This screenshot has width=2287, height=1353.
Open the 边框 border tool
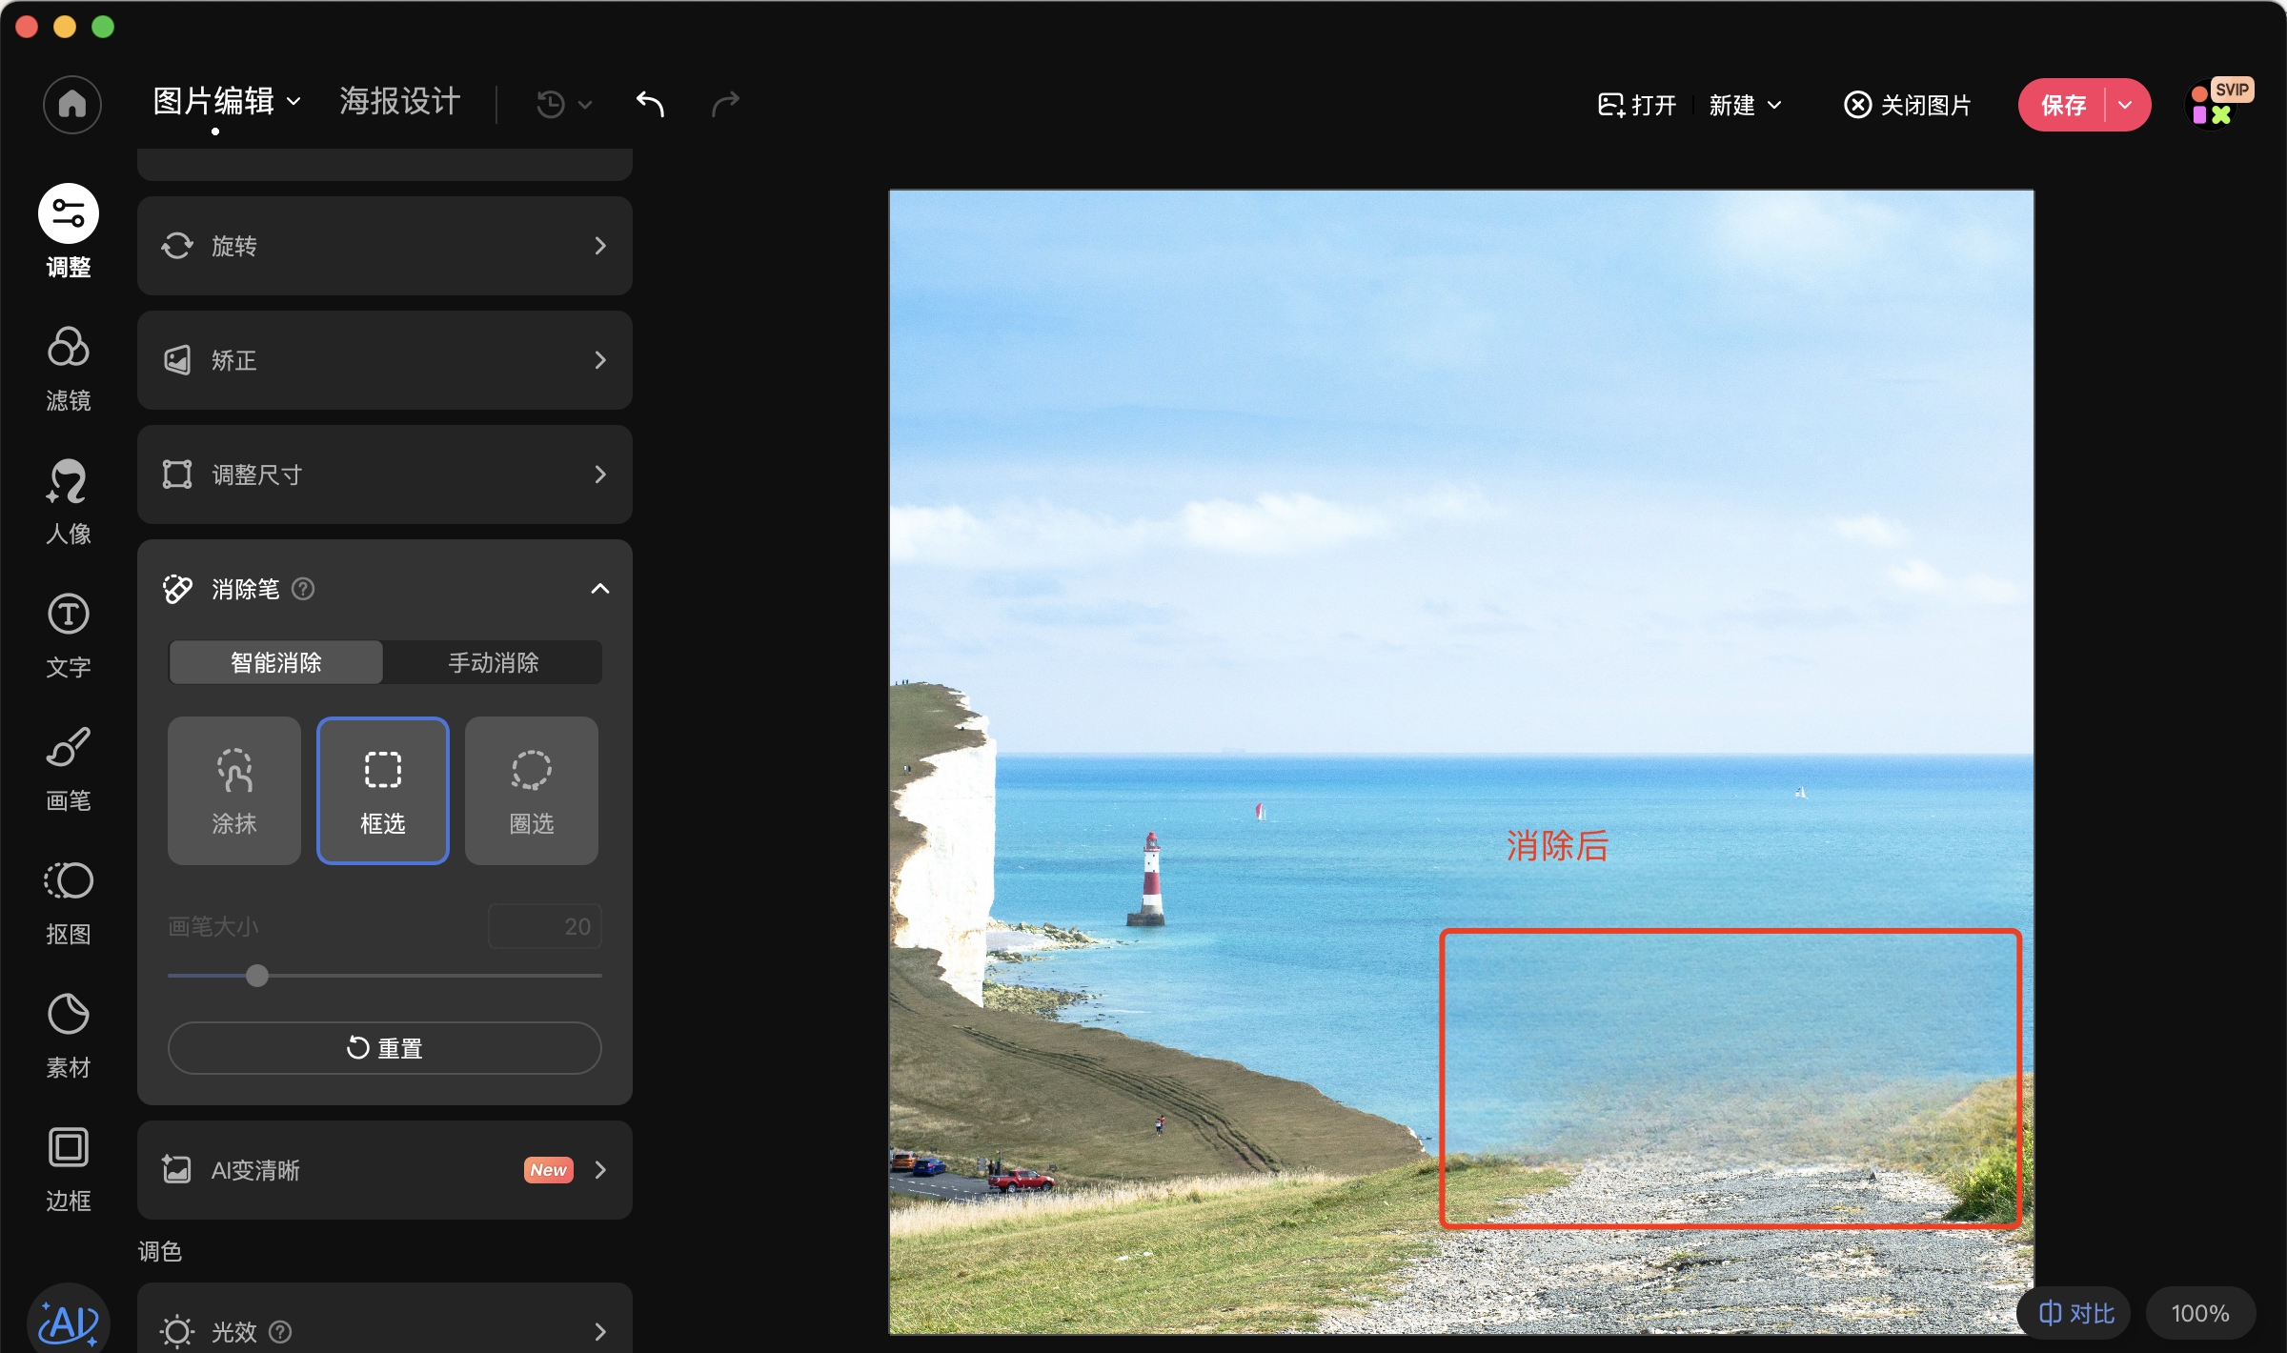tap(68, 1167)
